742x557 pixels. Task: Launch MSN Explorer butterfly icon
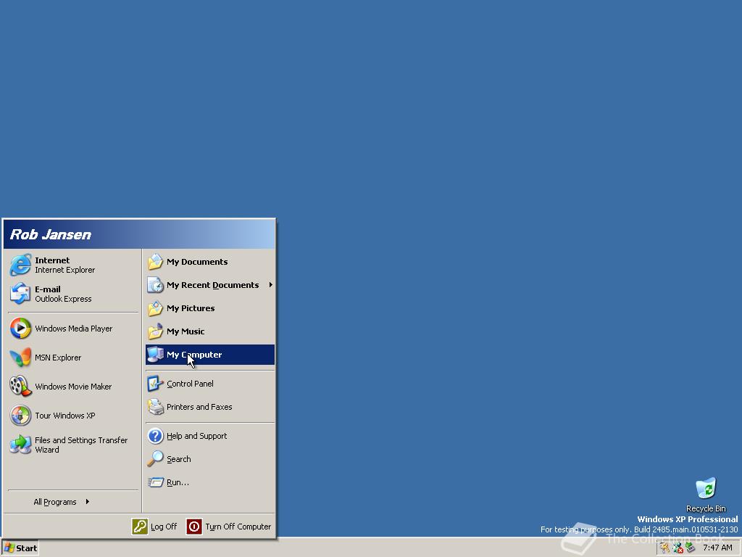pyautogui.click(x=20, y=358)
